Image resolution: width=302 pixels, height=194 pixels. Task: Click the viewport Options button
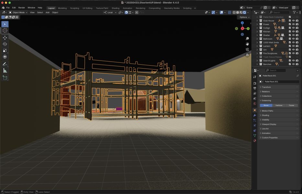[x=244, y=17]
